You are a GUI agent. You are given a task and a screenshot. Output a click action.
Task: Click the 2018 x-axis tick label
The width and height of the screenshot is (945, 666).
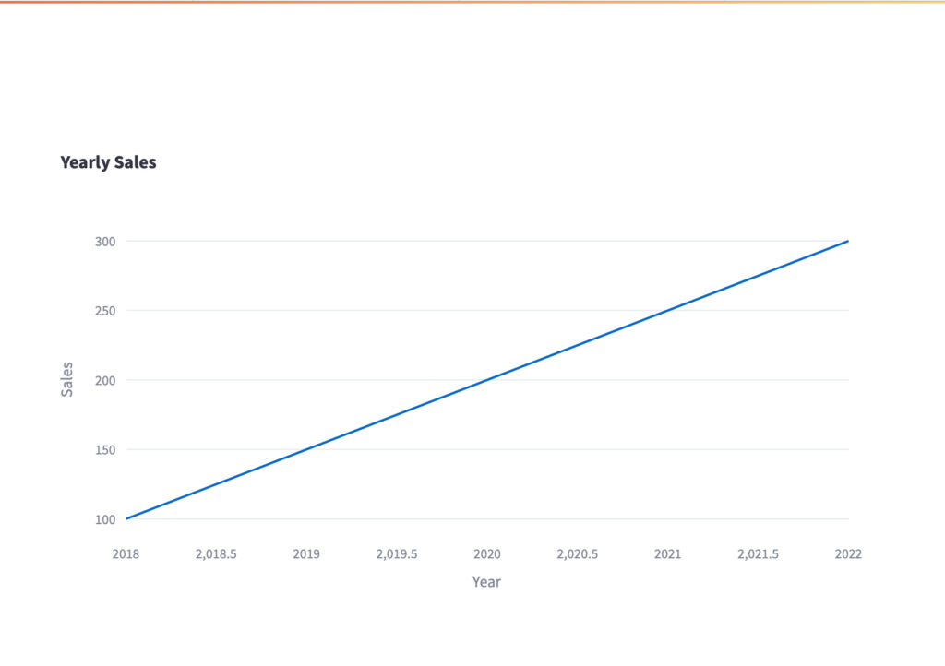[126, 554]
